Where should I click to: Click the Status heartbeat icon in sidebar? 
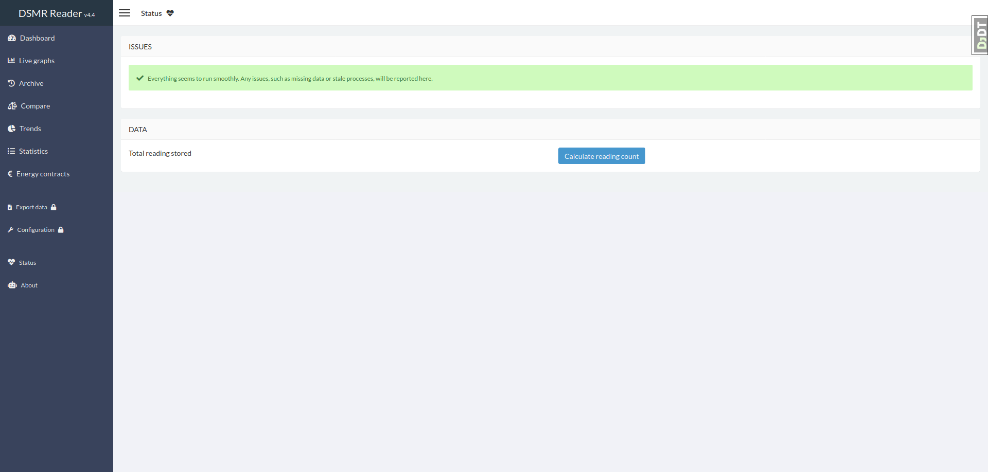pyautogui.click(x=11, y=262)
